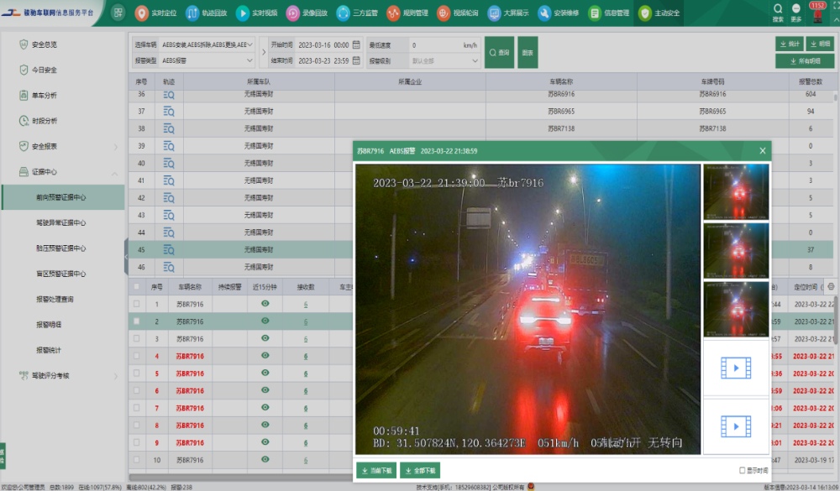Tick the 显示时间 checkbox

point(742,470)
